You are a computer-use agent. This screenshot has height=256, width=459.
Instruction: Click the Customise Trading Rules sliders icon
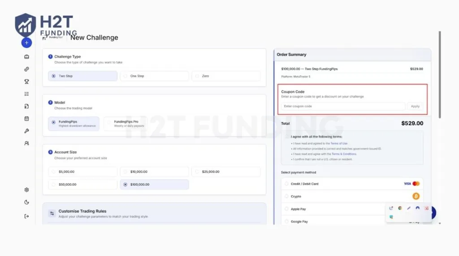tap(52, 213)
